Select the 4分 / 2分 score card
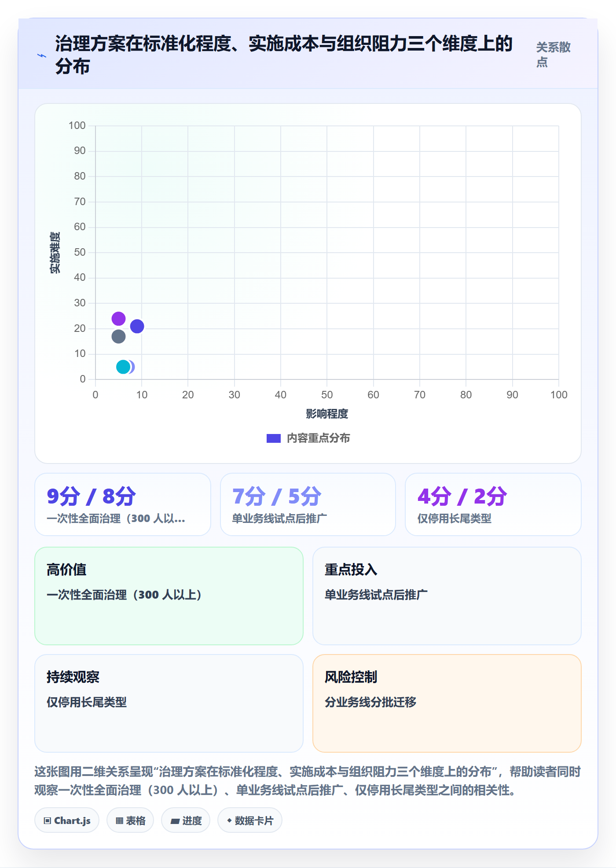Image resolution: width=616 pixels, height=868 pixels. click(x=493, y=504)
